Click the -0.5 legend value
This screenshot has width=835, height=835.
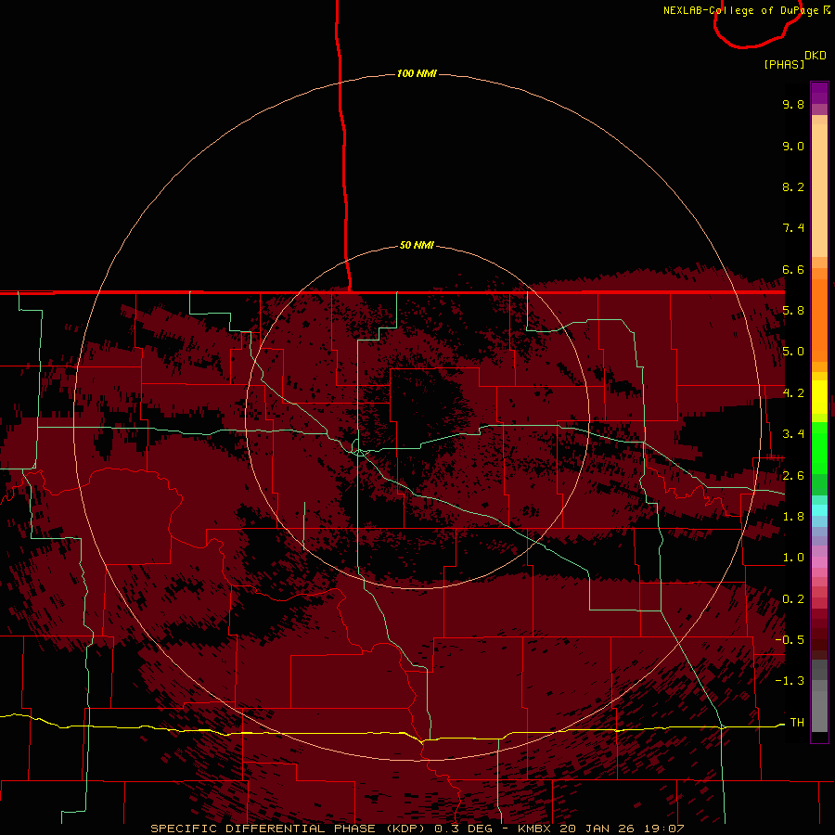pos(790,639)
